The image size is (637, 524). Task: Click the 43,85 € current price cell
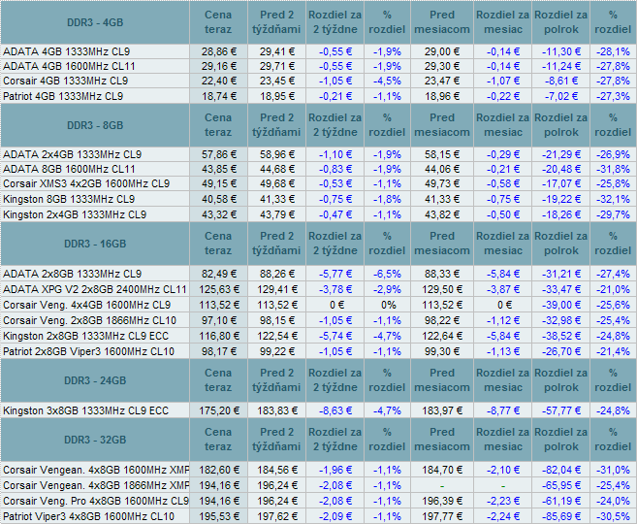(x=218, y=169)
